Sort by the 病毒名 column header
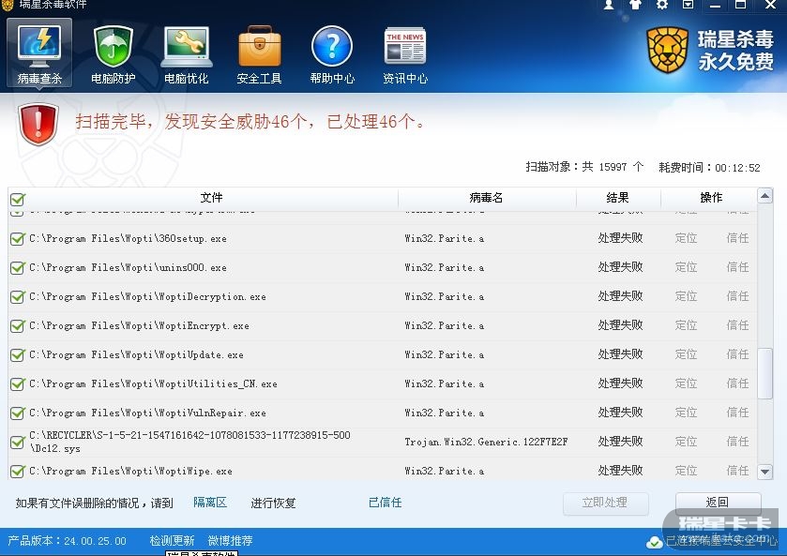The image size is (787, 556). coord(486,198)
